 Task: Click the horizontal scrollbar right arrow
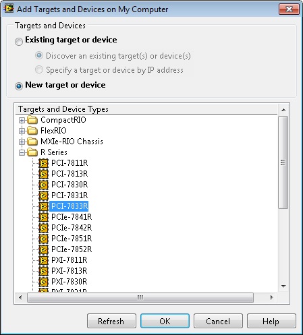pos(271,298)
